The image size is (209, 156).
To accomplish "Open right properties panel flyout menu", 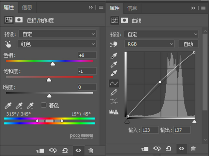I will 203,8.
